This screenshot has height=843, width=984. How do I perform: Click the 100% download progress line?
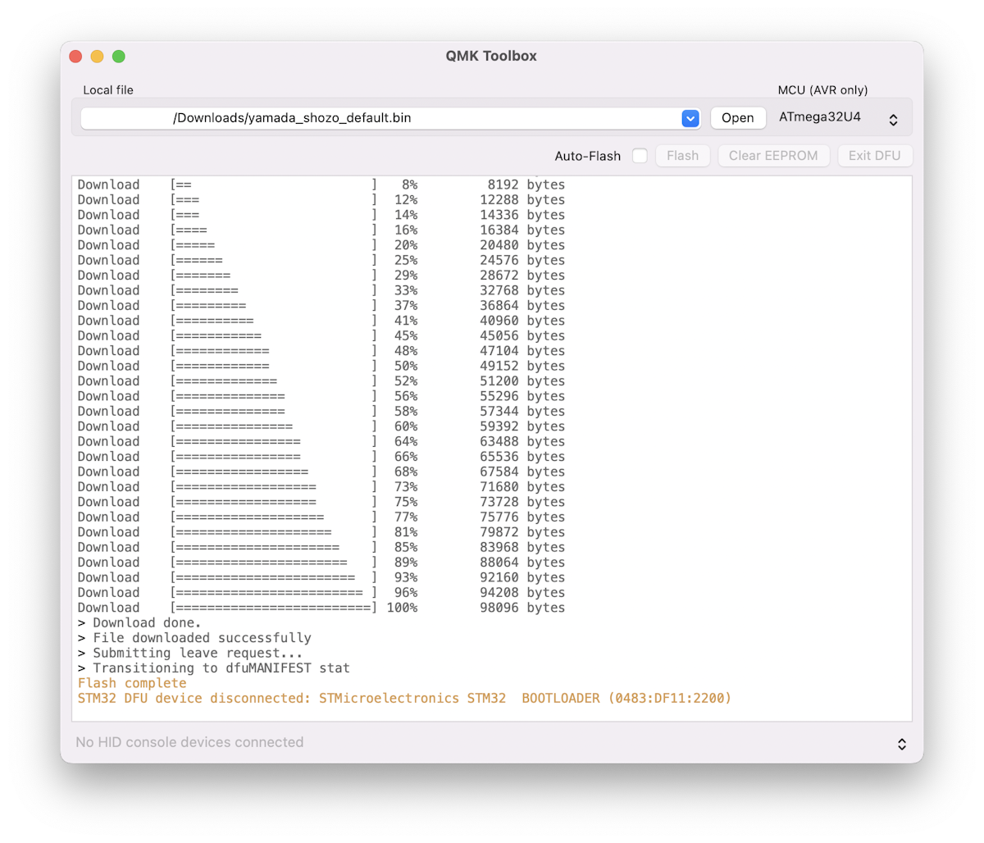[x=321, y=608]
